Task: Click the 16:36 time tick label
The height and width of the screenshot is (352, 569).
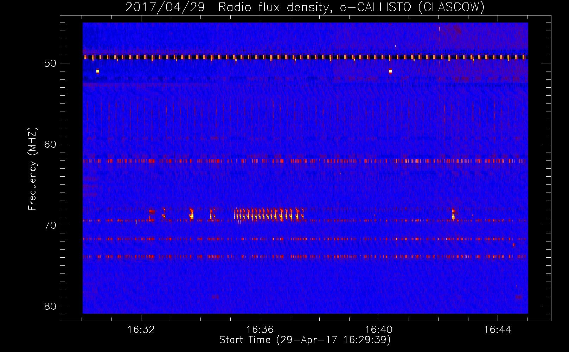Action: [x=260, y=329]
